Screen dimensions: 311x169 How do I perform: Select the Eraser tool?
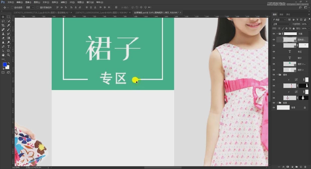tap(3, 38)
